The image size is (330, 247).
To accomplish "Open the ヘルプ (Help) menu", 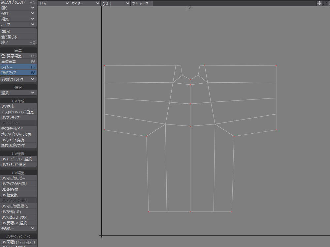I will 18,25.
